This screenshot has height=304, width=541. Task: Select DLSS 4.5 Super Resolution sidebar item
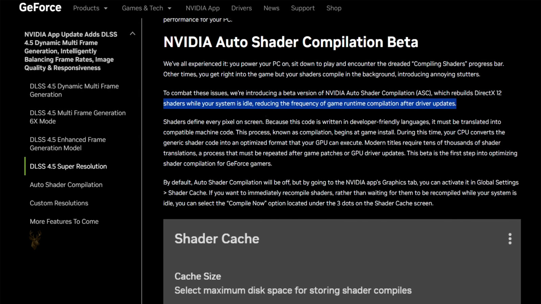coord(68,166)
